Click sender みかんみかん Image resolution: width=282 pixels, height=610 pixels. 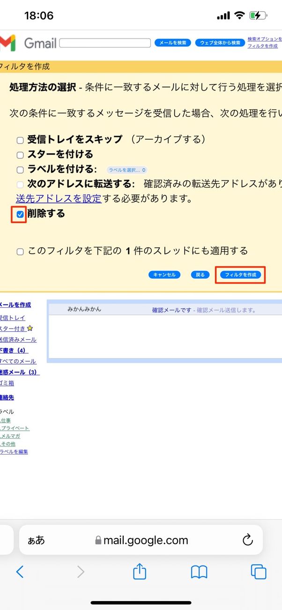tap(84, 309)
